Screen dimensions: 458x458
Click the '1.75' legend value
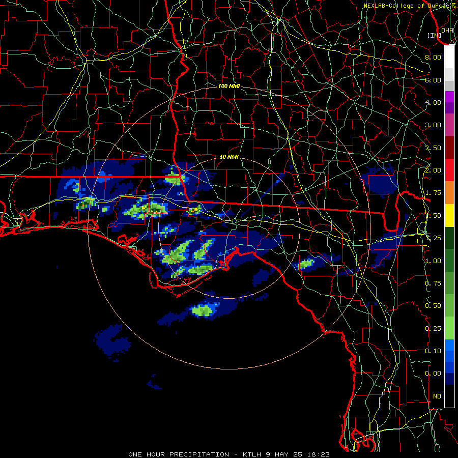pos(433,193)
